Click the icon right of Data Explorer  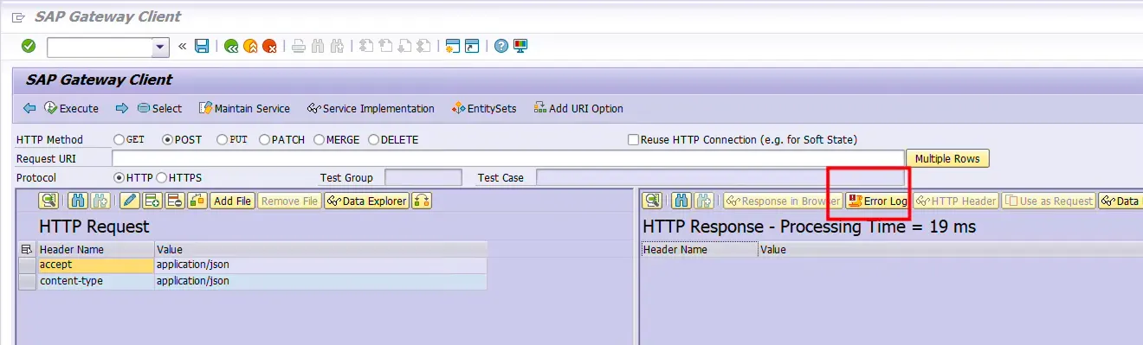point(422,201)
